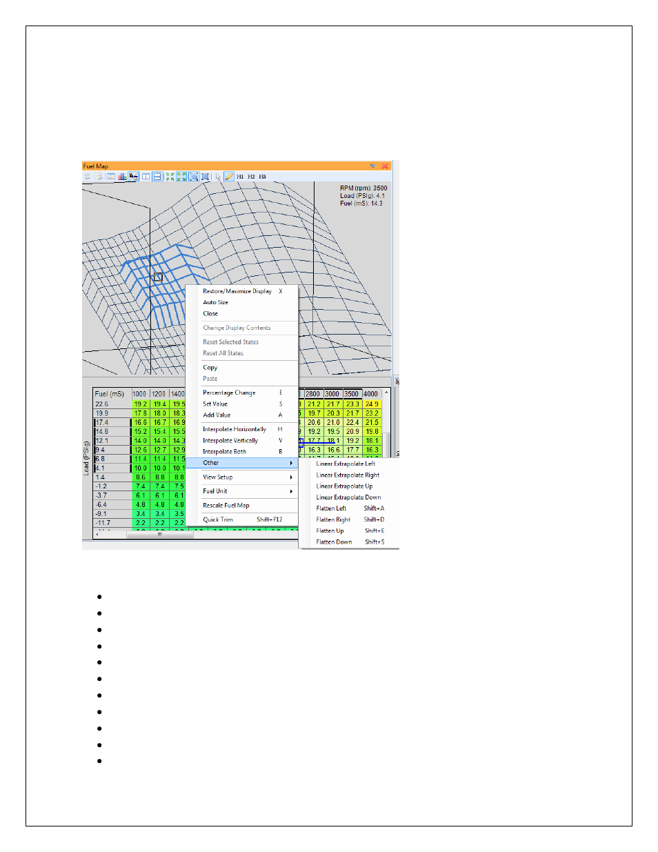Click the green collapse arrows icon
Screen dimensions: 658x852
(170, 177)
